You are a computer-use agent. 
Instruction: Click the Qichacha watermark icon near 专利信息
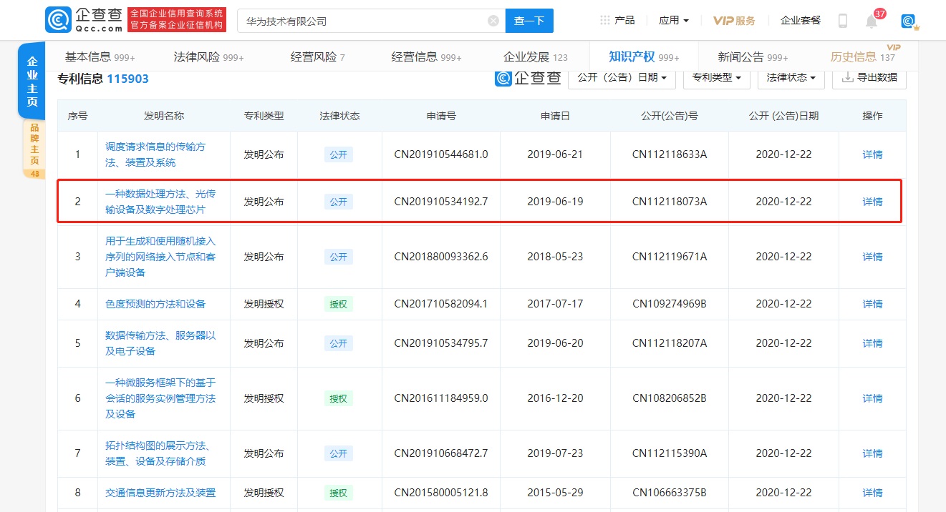(x=502, y=79)
